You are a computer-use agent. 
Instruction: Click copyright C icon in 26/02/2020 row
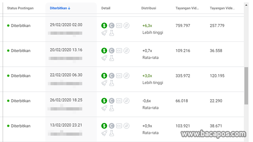click(x=111, y=101)
